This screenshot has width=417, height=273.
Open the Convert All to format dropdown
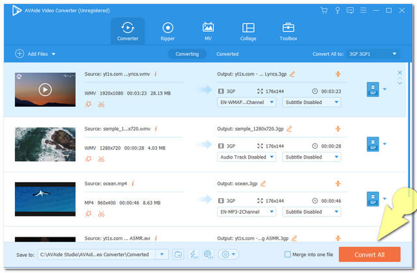[373, 54]
